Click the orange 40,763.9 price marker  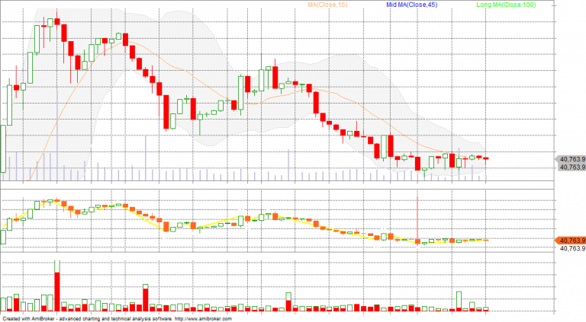(x=570, y=241)
